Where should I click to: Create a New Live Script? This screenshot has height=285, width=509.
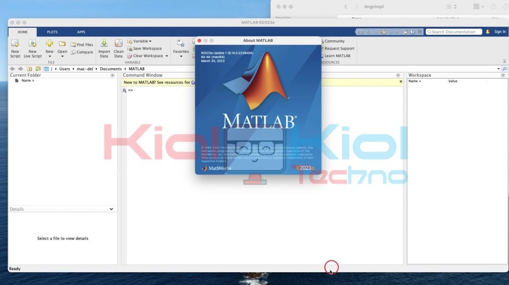click(x=33, y=49)
